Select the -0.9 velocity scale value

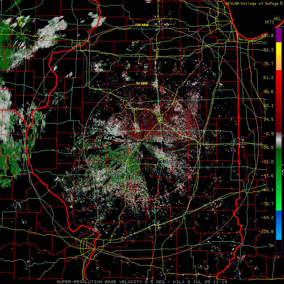(269, 134)
